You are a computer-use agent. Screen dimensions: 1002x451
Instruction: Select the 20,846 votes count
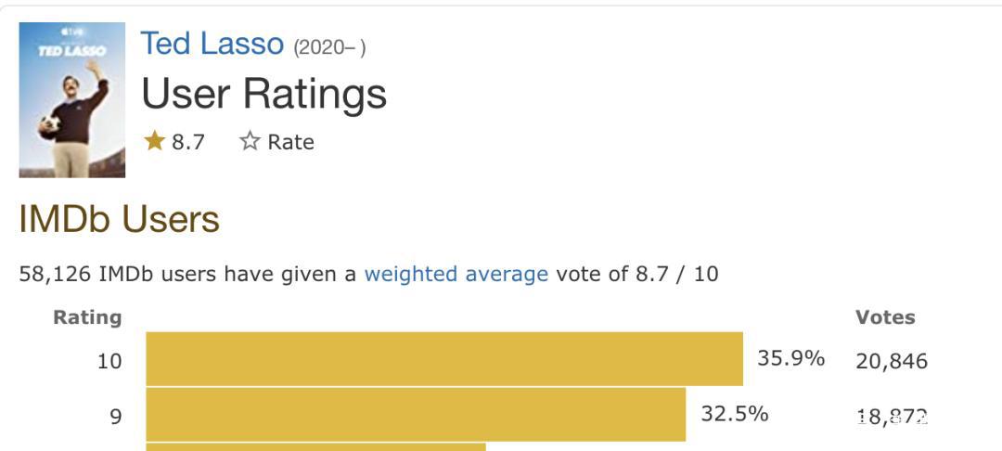click(891, 361)
